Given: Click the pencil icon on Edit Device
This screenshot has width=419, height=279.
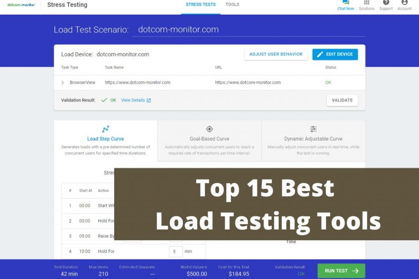Looking at the screenshot, I should pyautogui.click(x=320, y=54).
